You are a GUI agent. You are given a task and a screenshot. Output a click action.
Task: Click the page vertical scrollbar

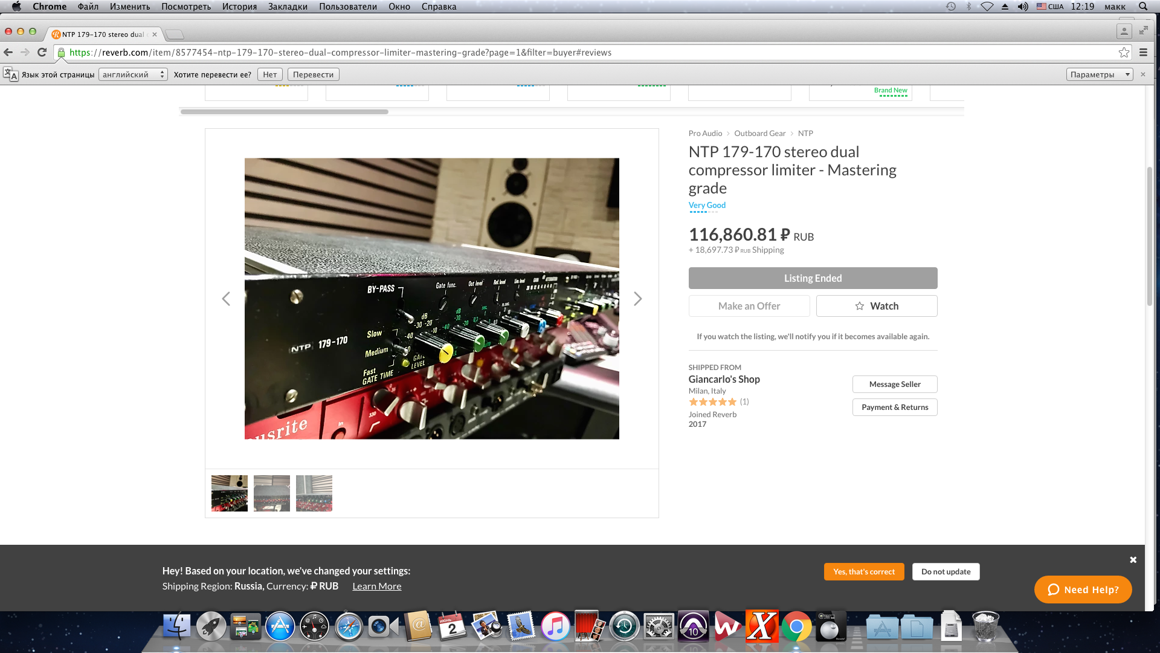click(1149, 236)
